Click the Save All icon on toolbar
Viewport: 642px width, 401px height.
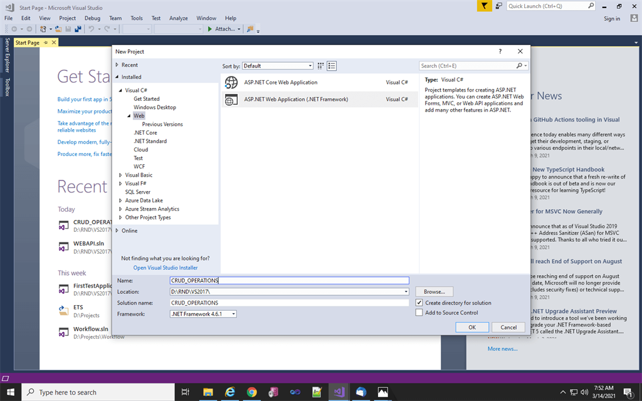coord(77,29)
